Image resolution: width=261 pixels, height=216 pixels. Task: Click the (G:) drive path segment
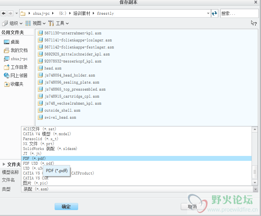[63, 13]
